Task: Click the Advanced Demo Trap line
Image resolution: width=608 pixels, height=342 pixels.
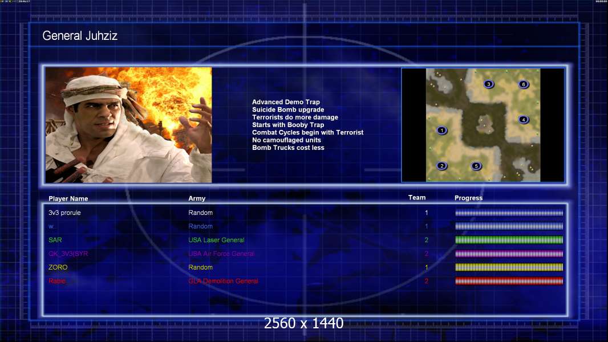Action: click(x=286, y=102)
